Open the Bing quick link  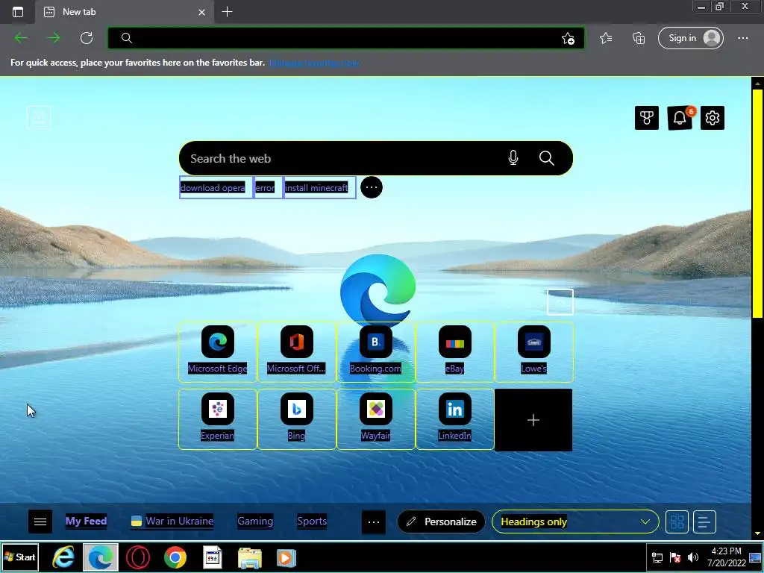tap(297, 419)
